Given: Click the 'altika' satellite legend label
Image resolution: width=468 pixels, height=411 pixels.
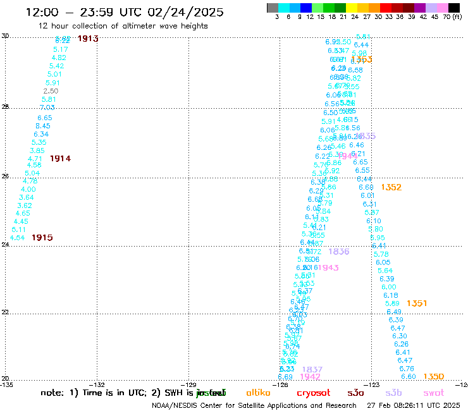Looking at the screenshot, I should pos(259,393).
